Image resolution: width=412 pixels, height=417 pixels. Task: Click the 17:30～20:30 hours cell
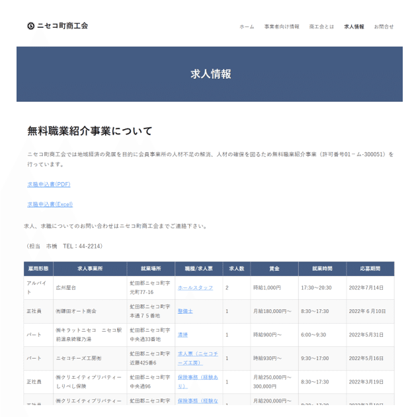point(322,288)
